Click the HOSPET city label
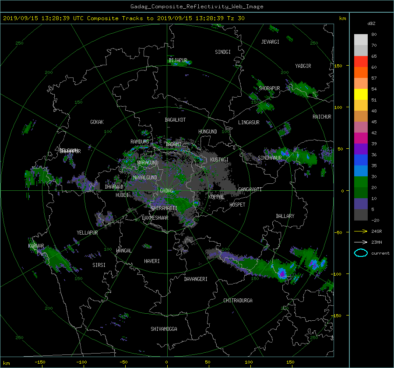This screenshot has height=368, width=394. tap(237, 205)
